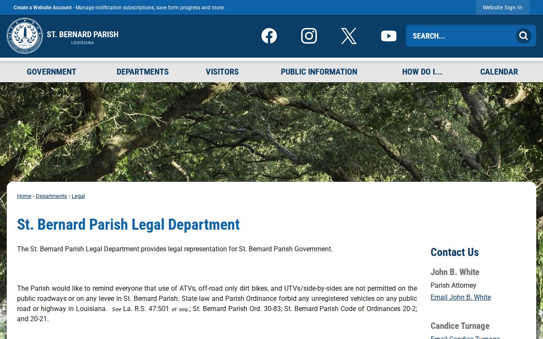Click Create a Website Account link
This screenshot has height=339, width=543.
coord(42,8)
